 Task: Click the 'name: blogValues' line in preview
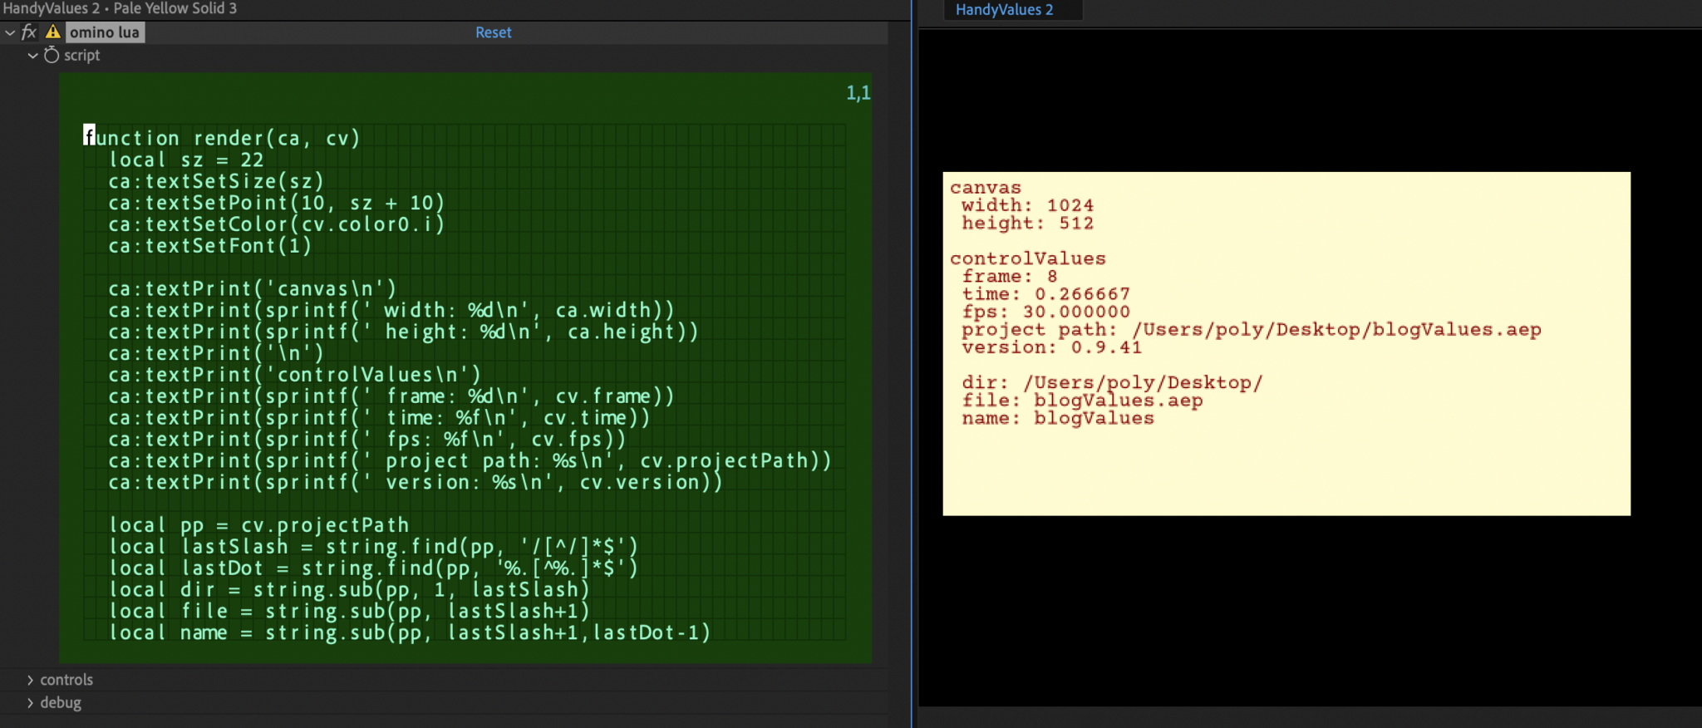tap(1057, 418)
